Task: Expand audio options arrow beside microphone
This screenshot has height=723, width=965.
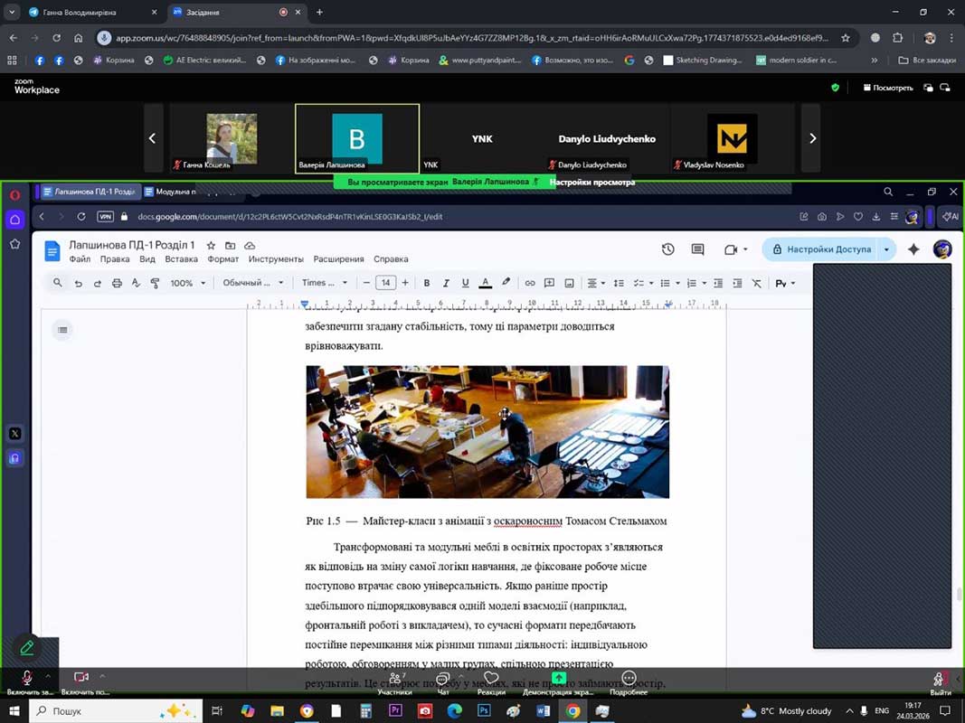Action: pos(48,676)
